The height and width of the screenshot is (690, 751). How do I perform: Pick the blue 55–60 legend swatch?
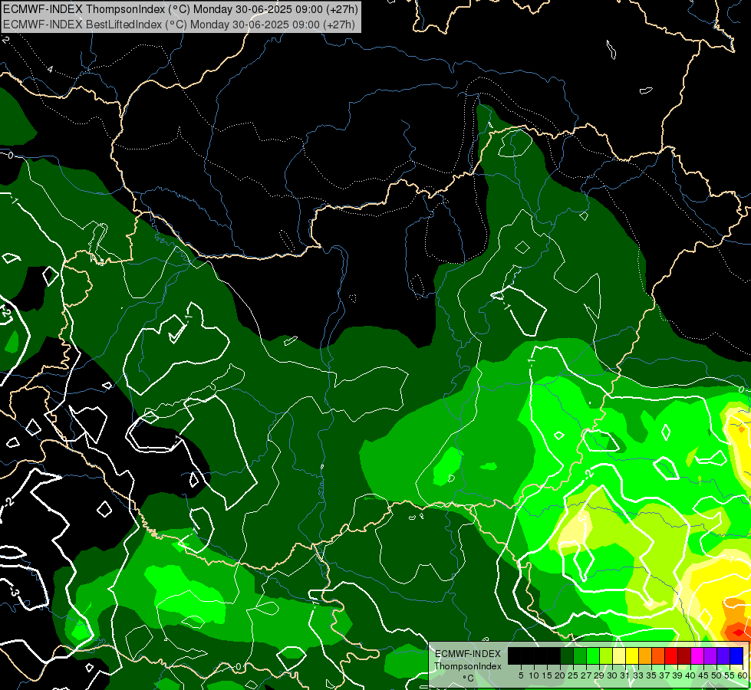tap(736, 655)
